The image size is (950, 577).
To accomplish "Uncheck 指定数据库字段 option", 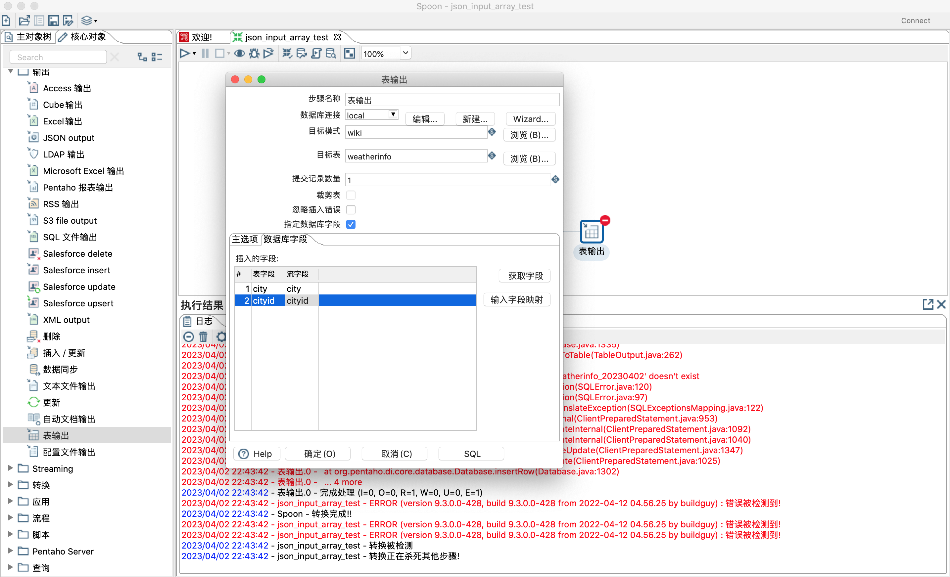I will [351, 224].
